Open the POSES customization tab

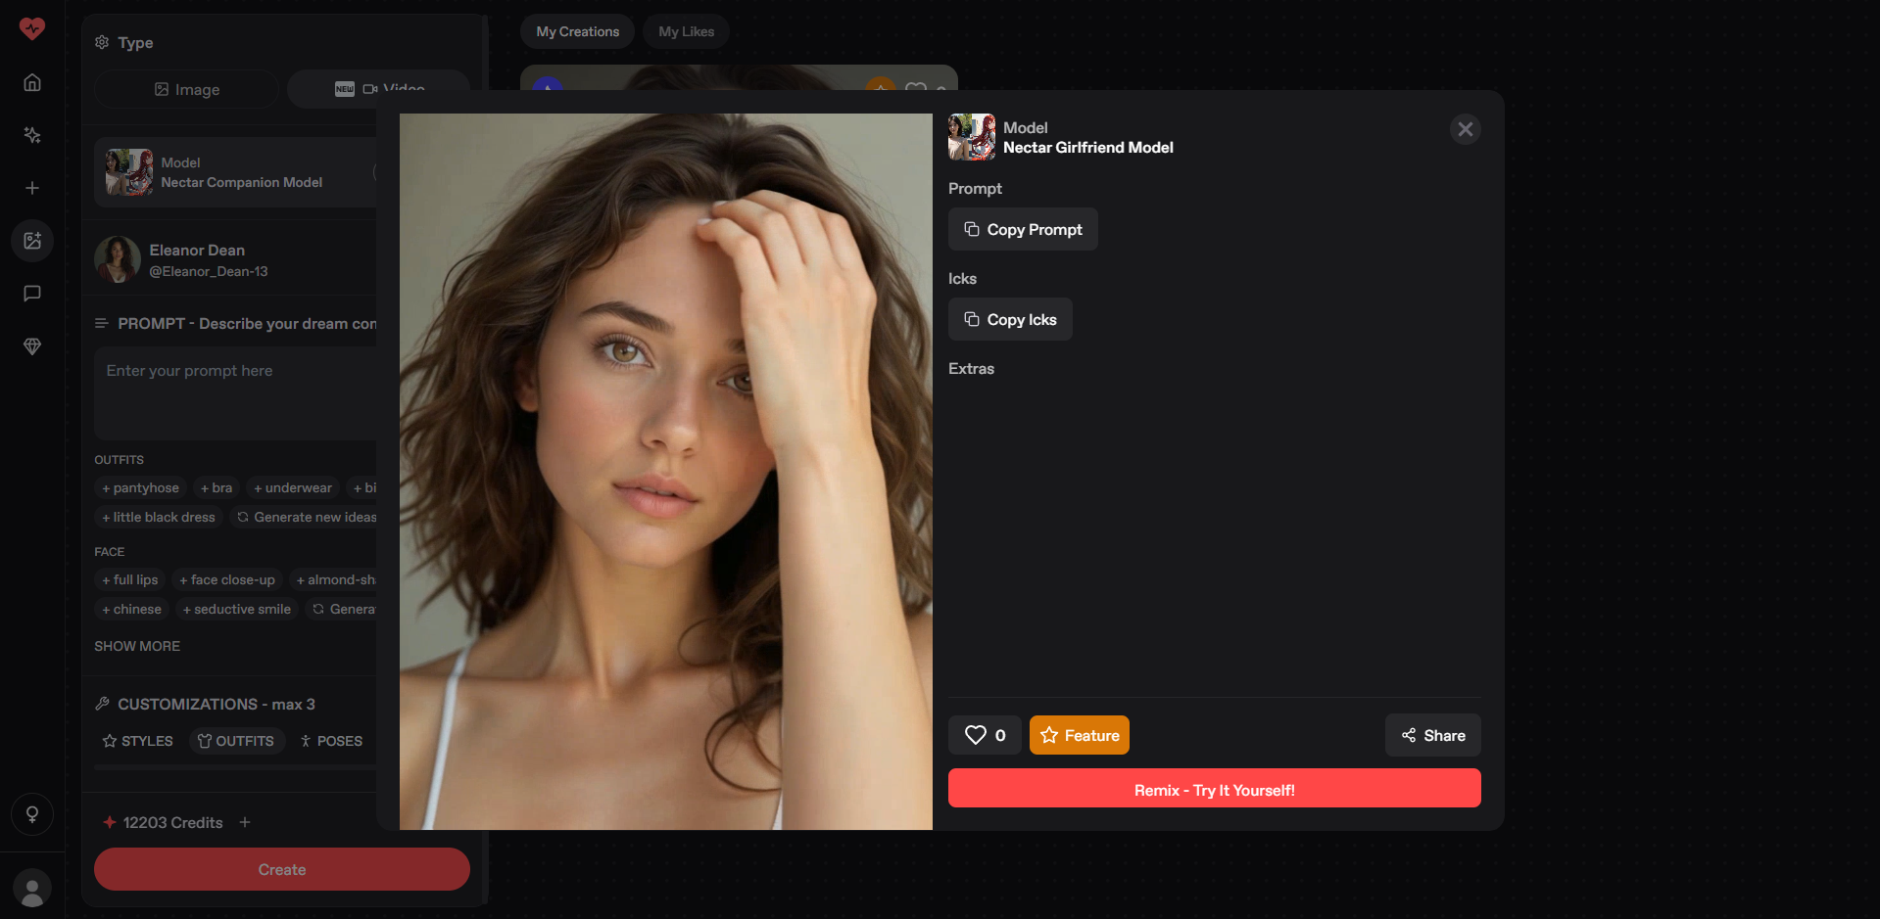[331, 741]
